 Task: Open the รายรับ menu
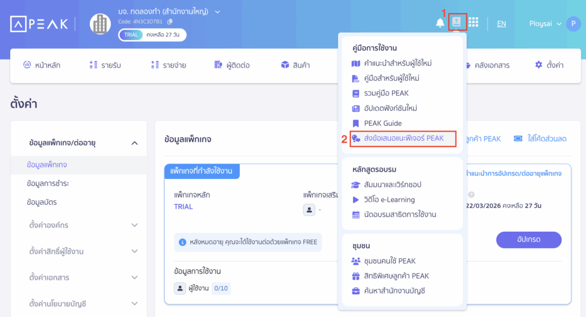[105, 65]
